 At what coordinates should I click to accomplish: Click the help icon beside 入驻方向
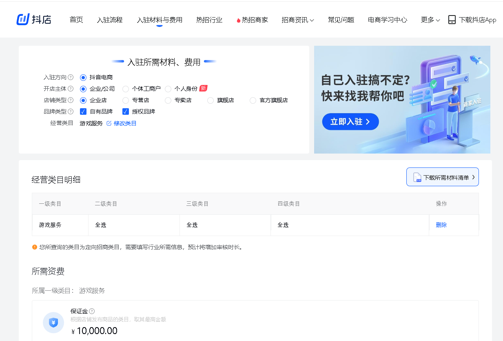click(71, 77)
